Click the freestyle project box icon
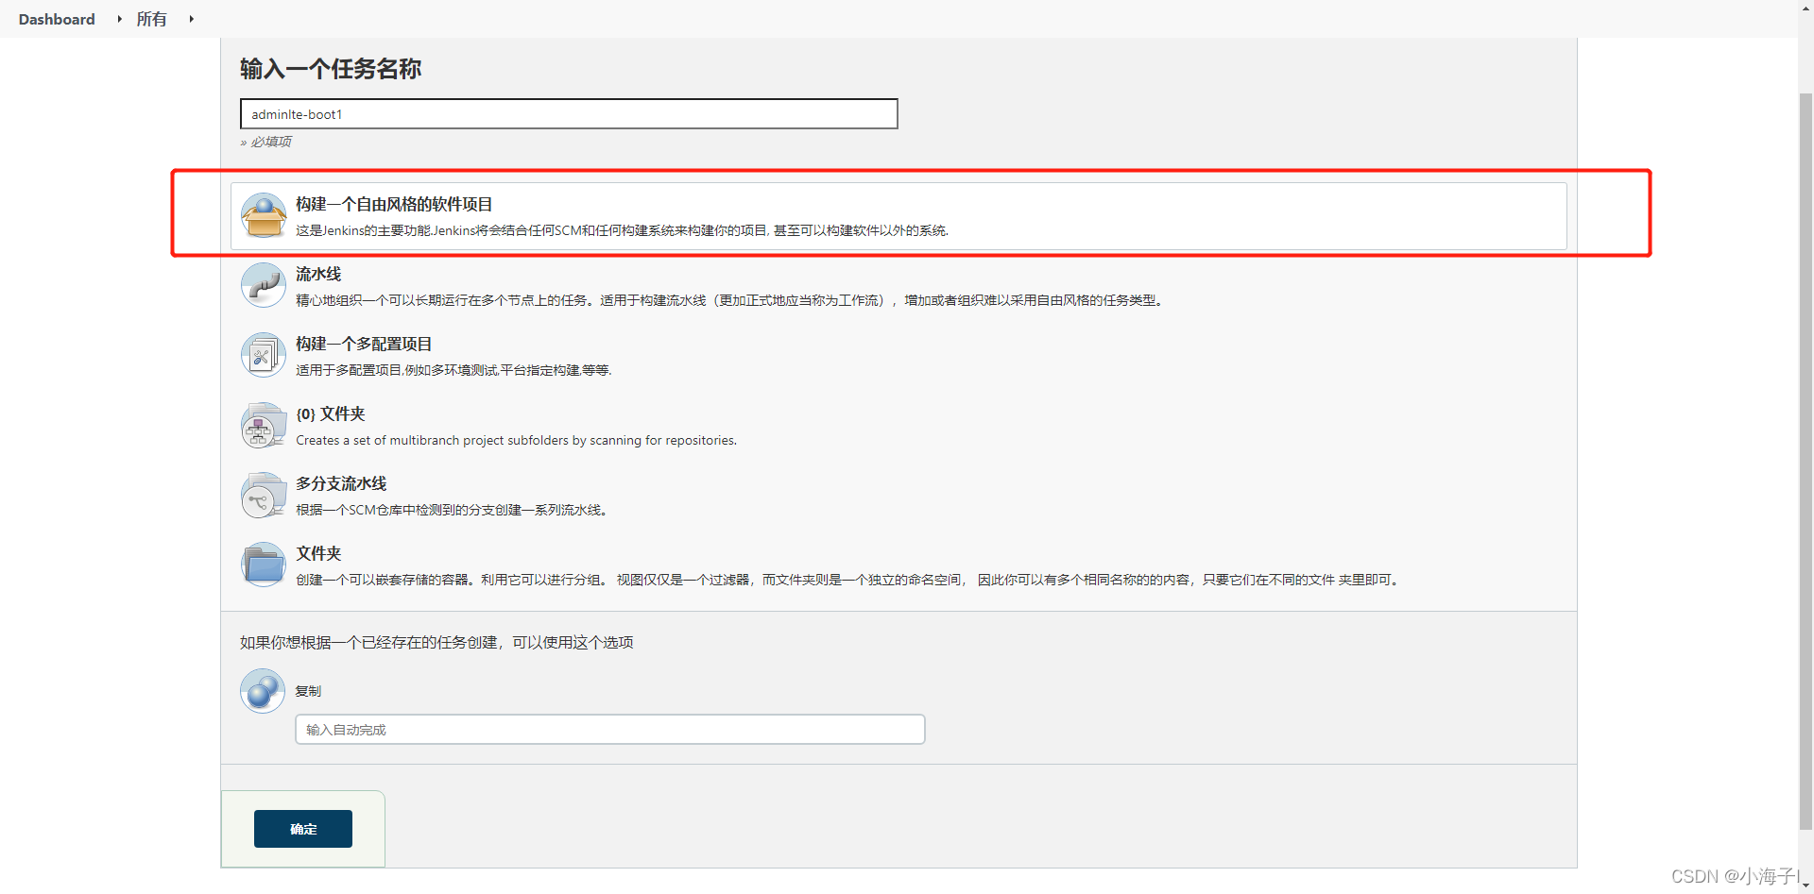 (x=264, y=216)
